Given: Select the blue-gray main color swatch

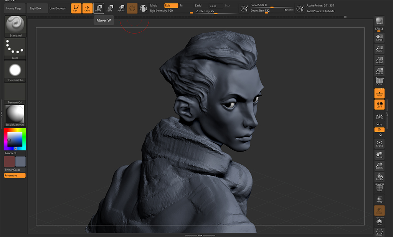Looking at the screenshot, I should [20, 162].
